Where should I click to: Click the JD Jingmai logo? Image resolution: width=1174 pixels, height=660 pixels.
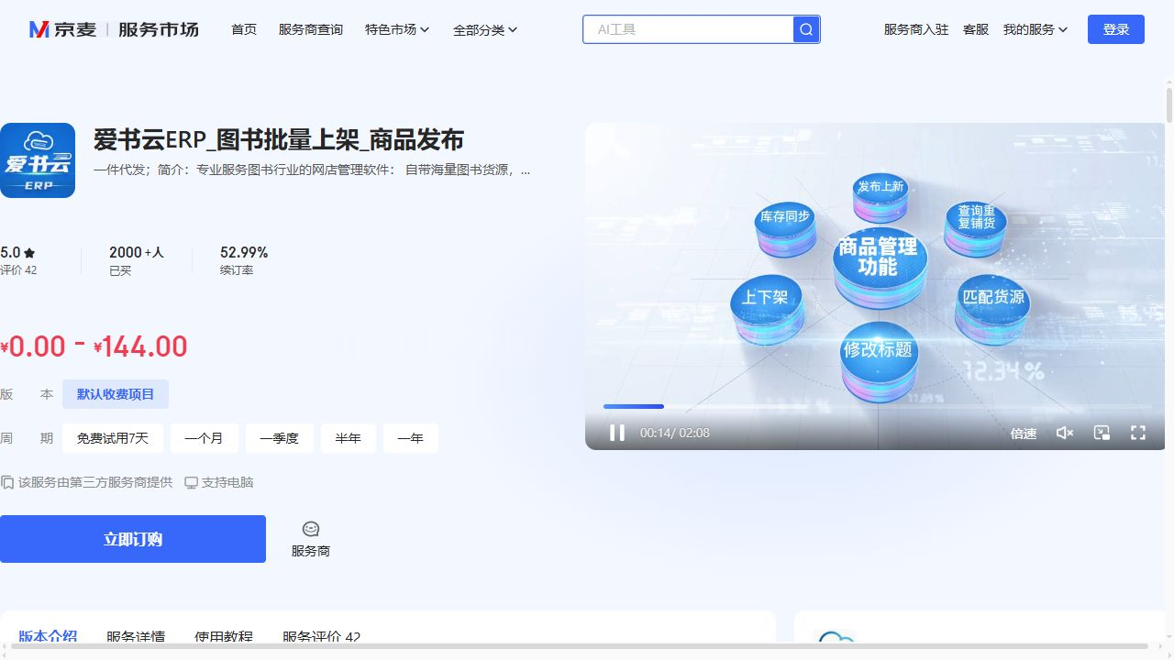[x=114, y=29]
